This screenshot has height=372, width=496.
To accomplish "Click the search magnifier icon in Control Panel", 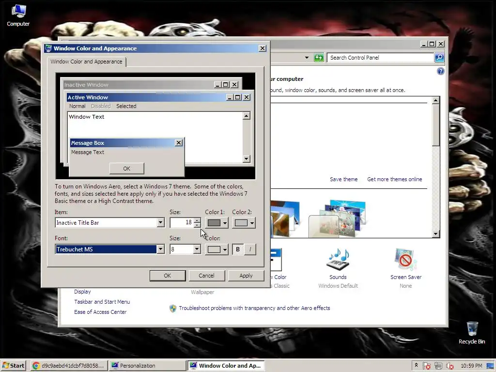I will (x=439, y=58).
